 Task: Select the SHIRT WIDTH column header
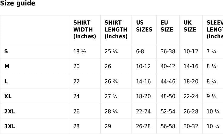click(85, 29)
